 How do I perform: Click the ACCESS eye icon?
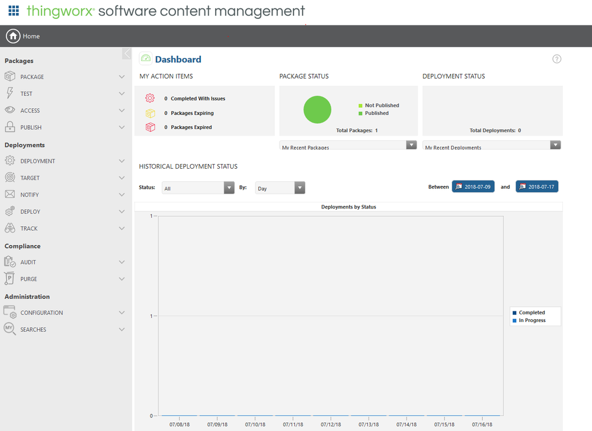9,110
